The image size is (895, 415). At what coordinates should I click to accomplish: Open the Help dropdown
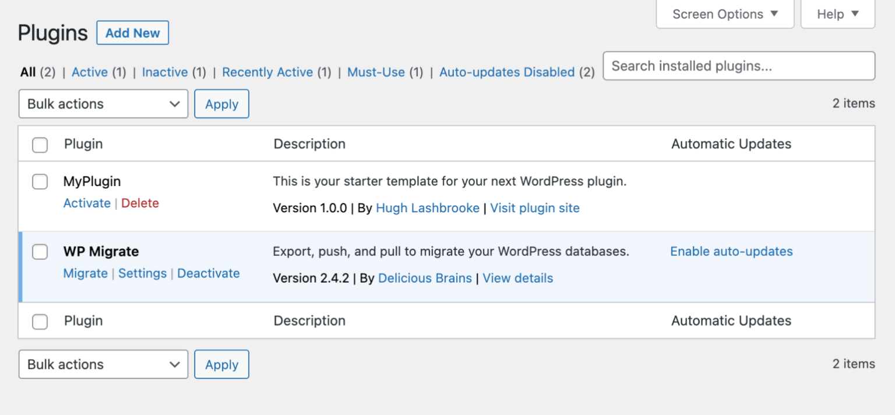[x=837, y=13]
